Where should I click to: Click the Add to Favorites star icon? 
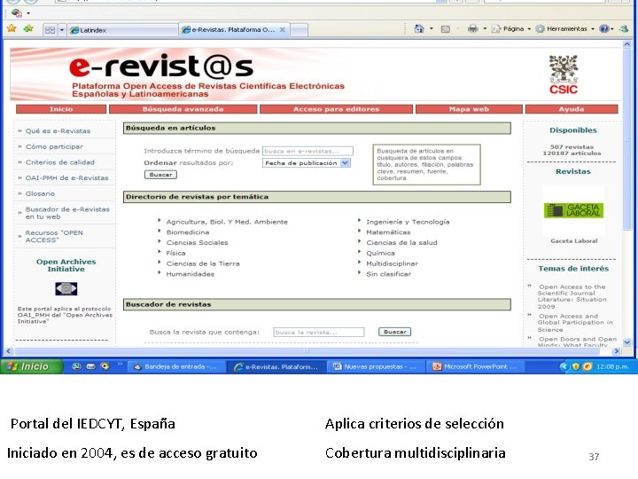(x=28, y=29)
